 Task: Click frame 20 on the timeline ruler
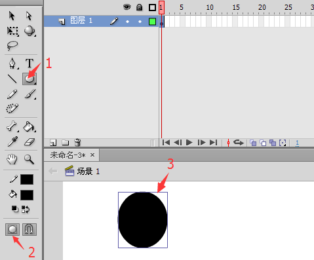click(262, 7)
